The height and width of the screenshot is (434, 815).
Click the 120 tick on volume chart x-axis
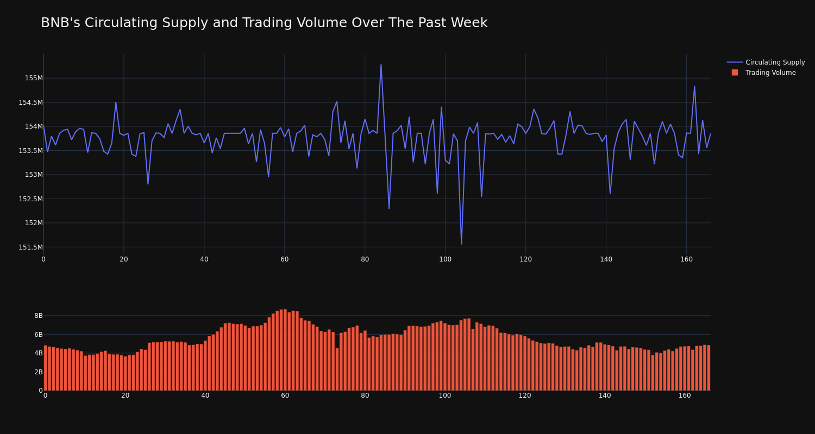[525, 395]
